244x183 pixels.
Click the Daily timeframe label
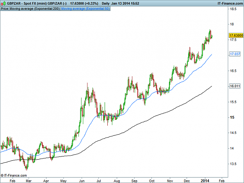[x=106, y=4]
